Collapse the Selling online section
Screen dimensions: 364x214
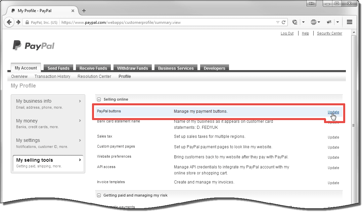tap(99, 100)
